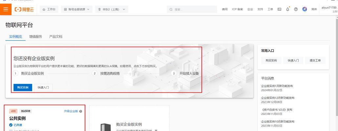Open the 费用 menu
Image resolution: width=338 pixels, height=131 pixels.
pos(225,9)
